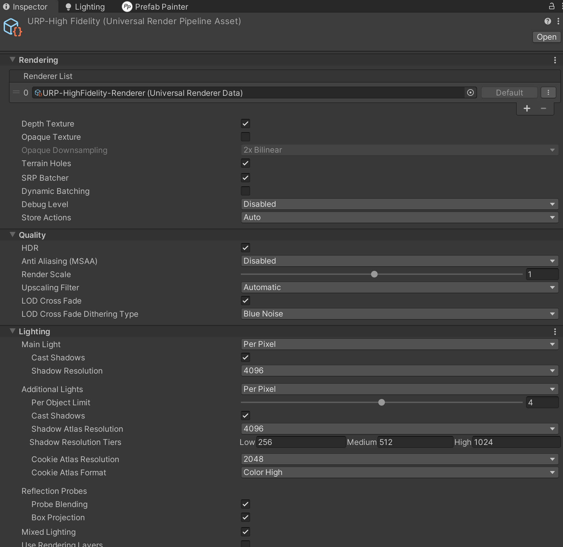The width and height of the screenshot is (563, 547).
Task: Collapse the Quality section
Action: click(x=13, y=235)
